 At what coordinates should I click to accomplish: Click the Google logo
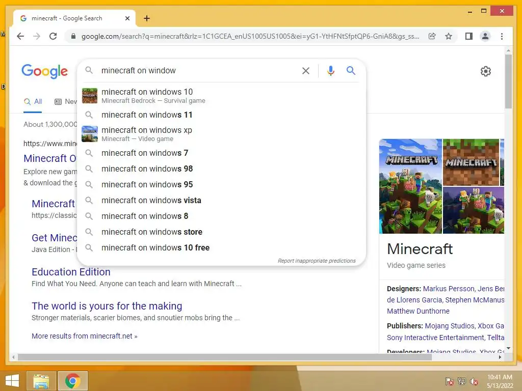(x=45, y=71)
